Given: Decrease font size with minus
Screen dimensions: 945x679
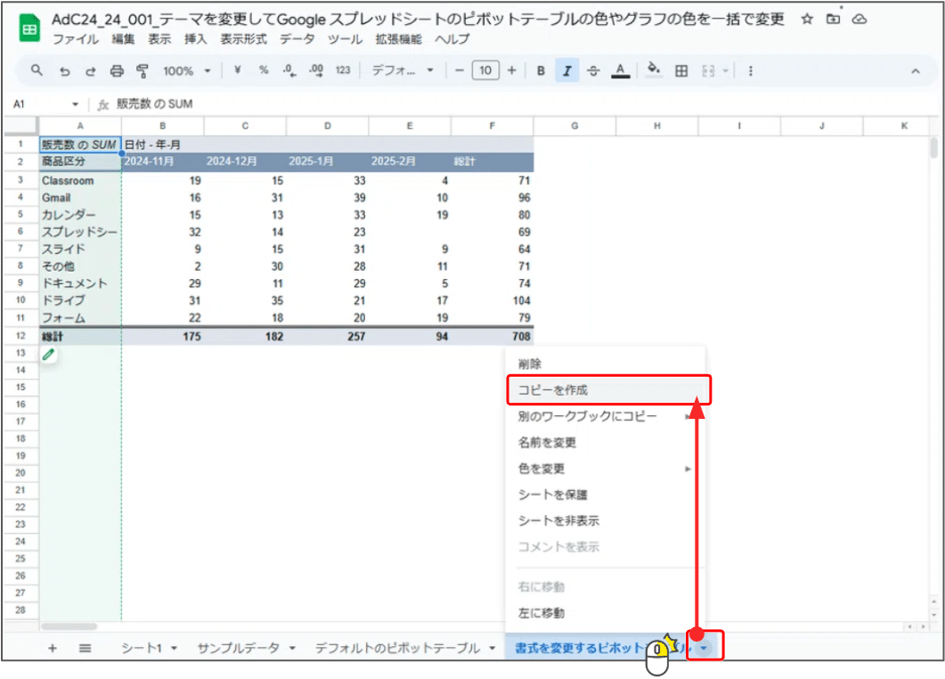Looking at the screenshot, I should pyautogui.click(x=460, y=70).
